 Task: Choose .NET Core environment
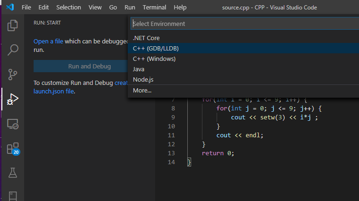point(244,38)
